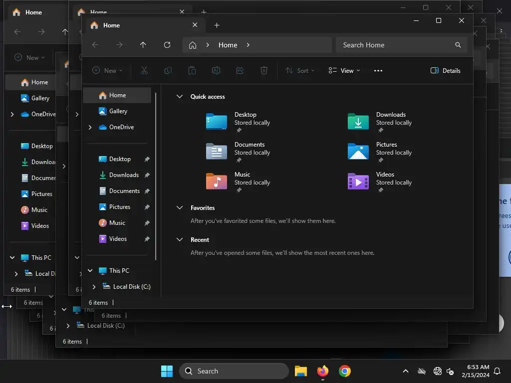Open the New dropdown in front window
The width and height of the screenshot is (511, 383).
pos(108,70)
